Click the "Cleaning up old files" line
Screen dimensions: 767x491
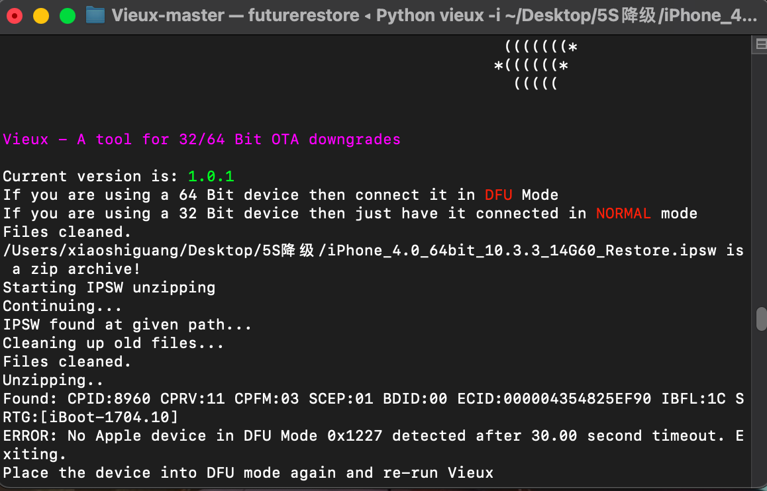113,343
